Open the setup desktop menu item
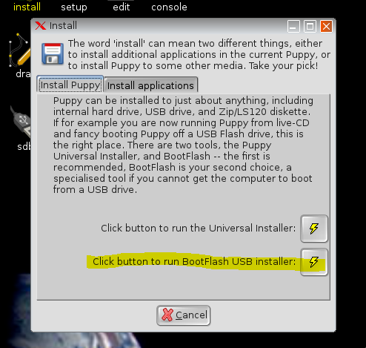Viewport: 366px width, 348px height. (x=74, y=7)
